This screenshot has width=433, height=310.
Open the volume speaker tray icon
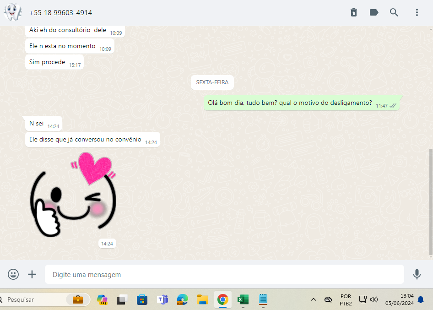374,300
